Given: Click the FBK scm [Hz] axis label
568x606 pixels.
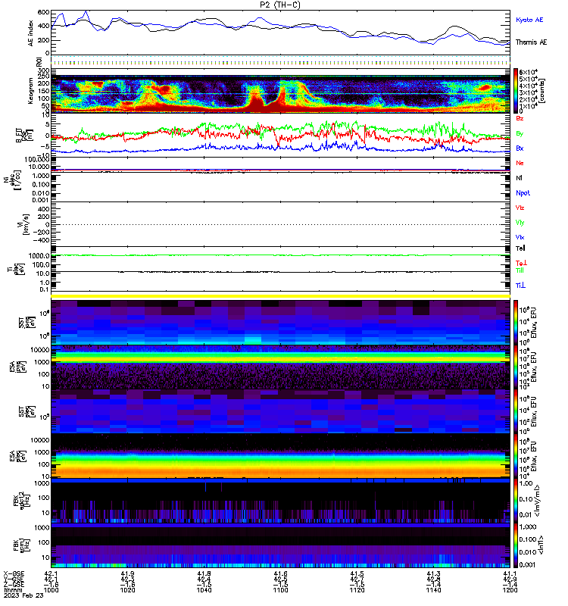Looking at the screenshot, I should point(21,545).
